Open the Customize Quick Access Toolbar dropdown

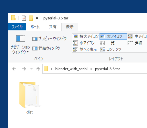(37, 18)
